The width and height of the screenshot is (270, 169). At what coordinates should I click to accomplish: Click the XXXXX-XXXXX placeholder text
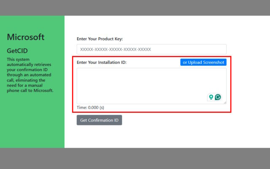[x=115, y=49]
